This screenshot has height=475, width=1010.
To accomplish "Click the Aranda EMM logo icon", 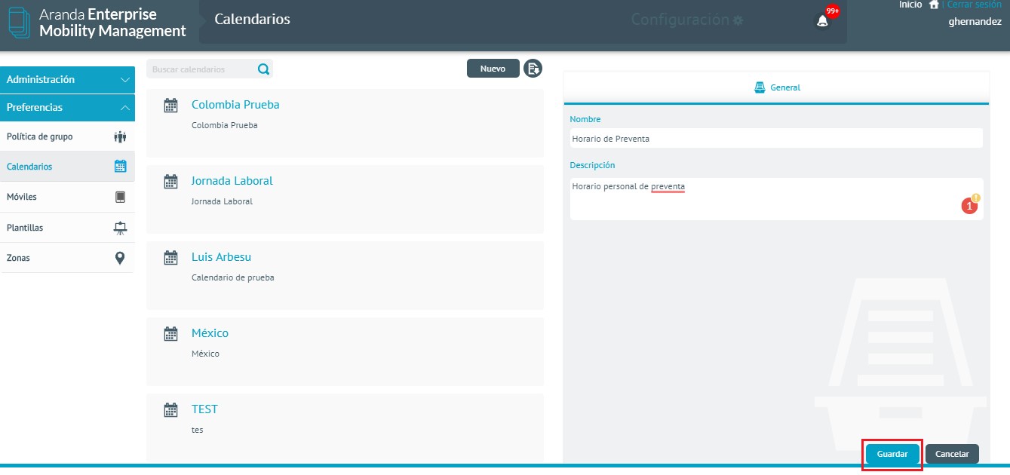I will (18, 23).
